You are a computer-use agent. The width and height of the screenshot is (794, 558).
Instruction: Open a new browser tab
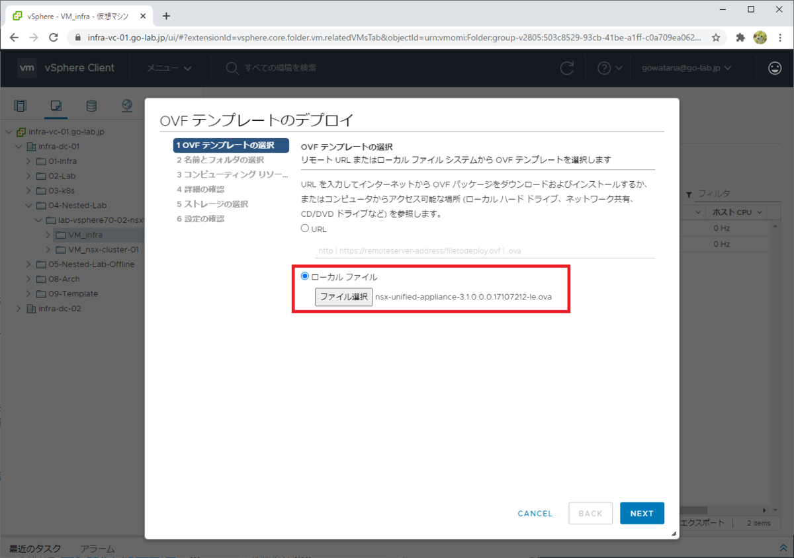(x=166, y=16)
